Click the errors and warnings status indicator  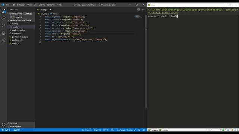tap(6, 130)
